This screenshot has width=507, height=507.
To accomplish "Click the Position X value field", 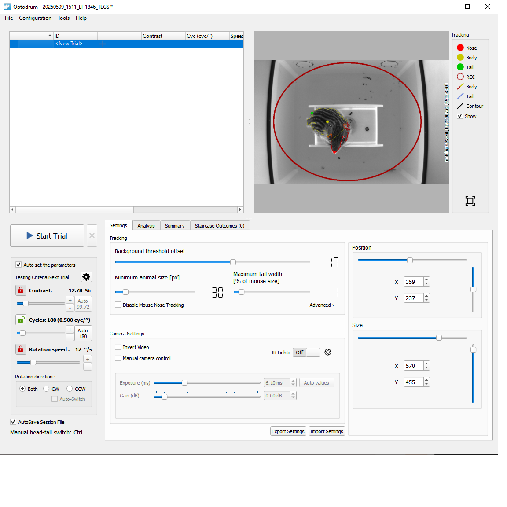I will pyautogui.click(x=414, y=281).
